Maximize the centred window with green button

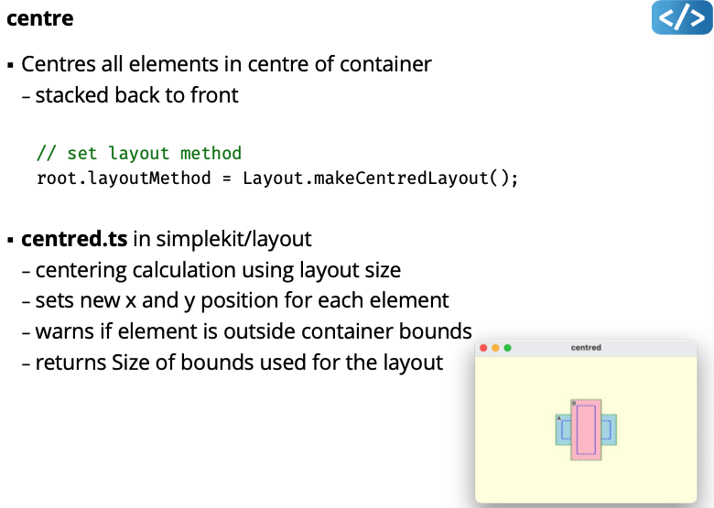pos(507,348)
